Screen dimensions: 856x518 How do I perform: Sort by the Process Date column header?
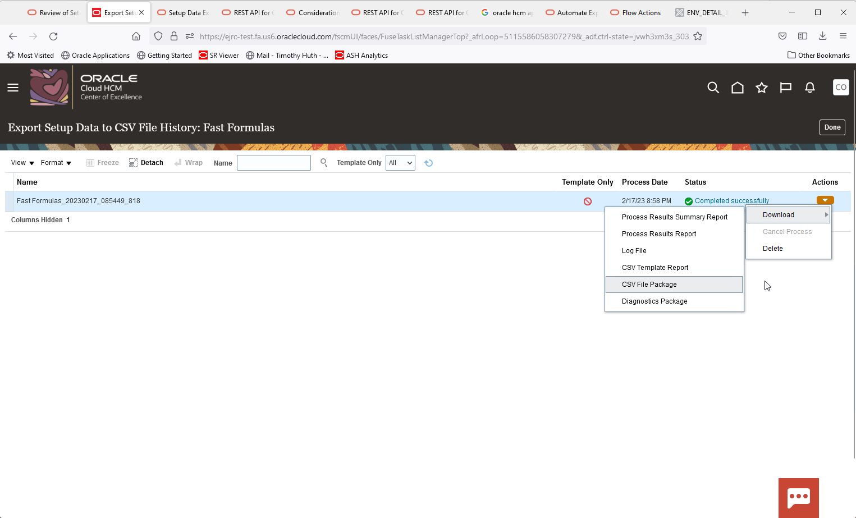pyautogui.click(x=644, y=182)
